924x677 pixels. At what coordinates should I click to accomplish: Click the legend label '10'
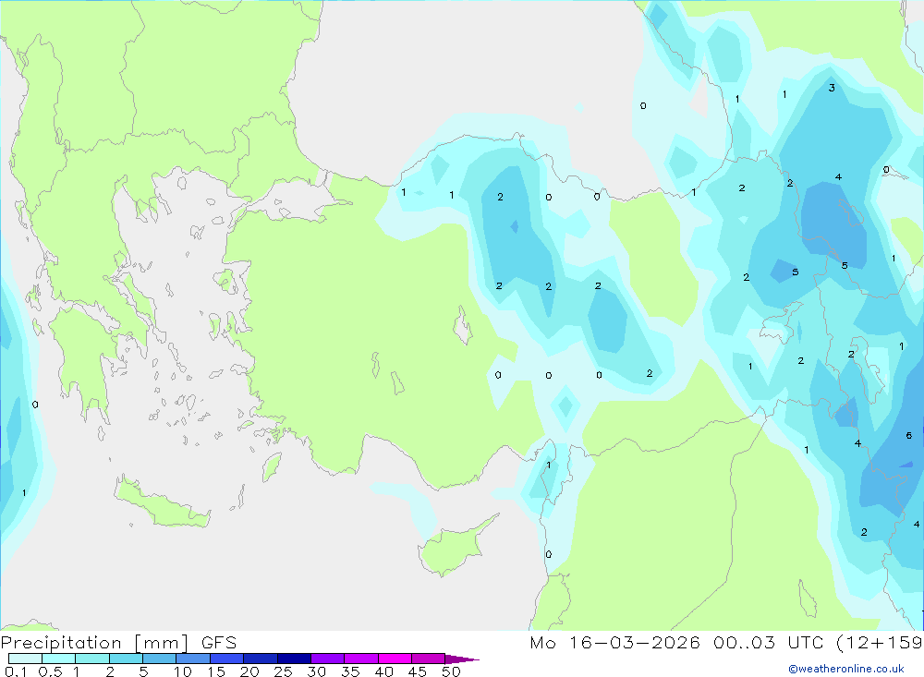tap(182, 671)
